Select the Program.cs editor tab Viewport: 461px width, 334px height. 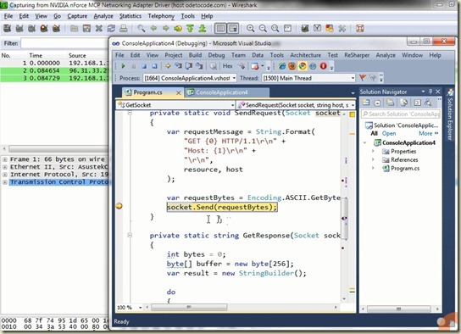(148, 92)
